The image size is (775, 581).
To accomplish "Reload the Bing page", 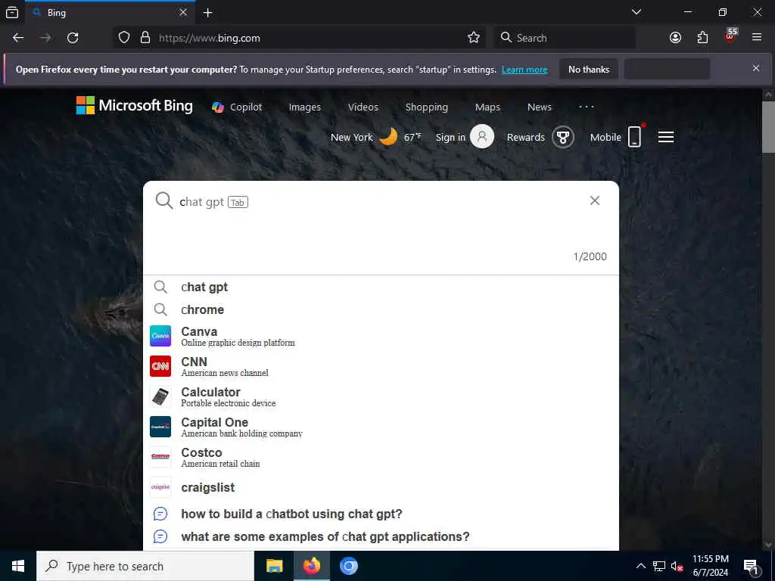I will pyautogui.click(x=73, y=38).
